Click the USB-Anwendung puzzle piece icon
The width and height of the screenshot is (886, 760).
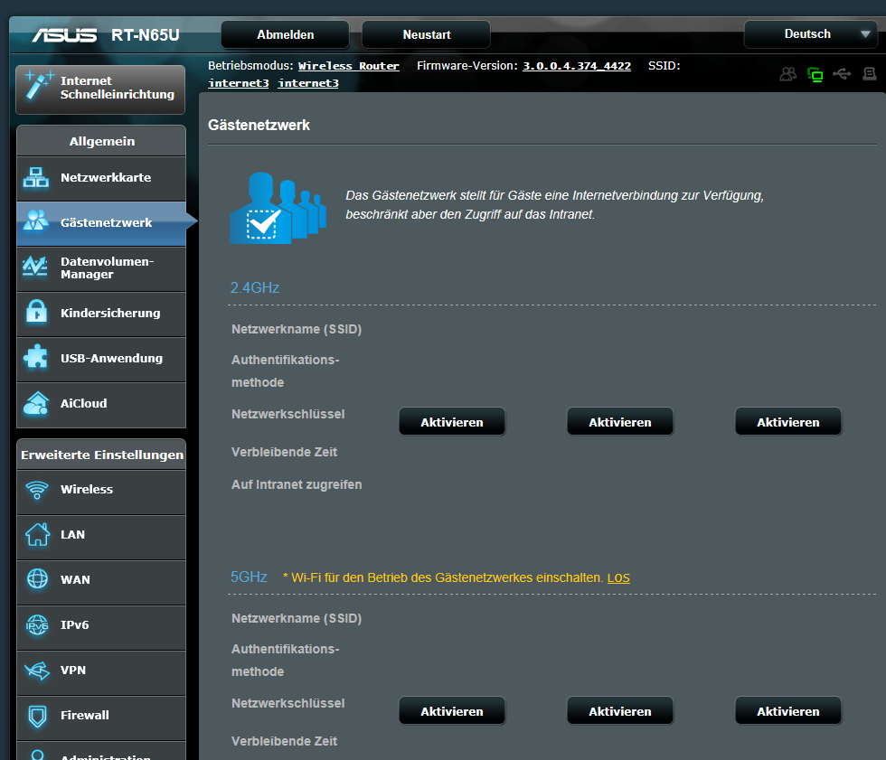(x=36, y=358)
